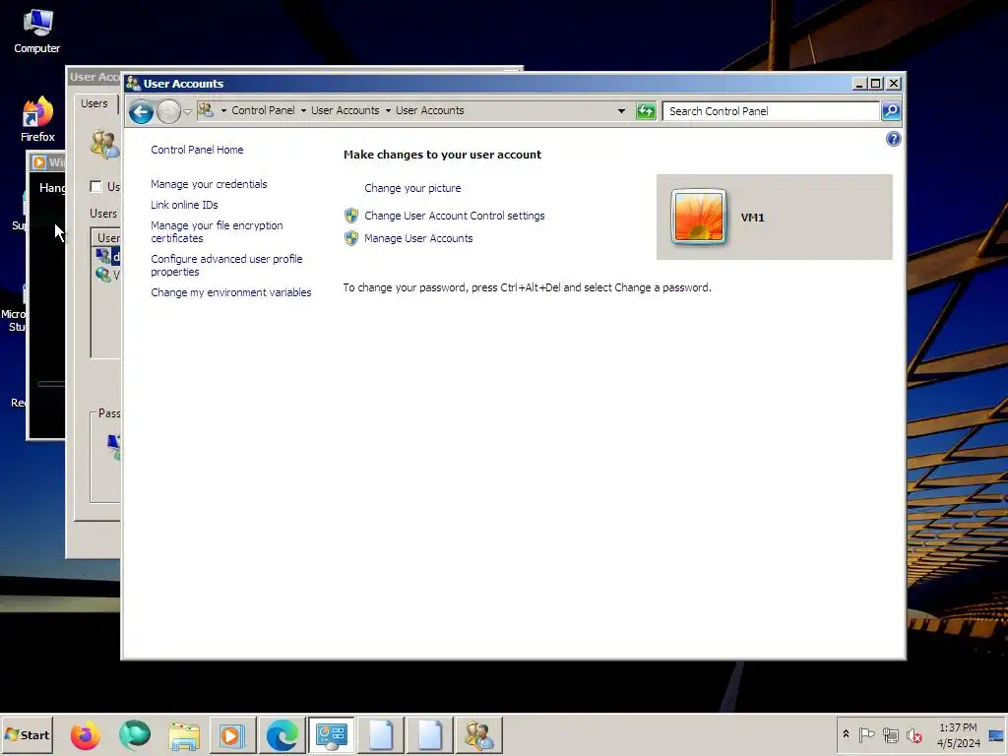Click the search magnifier button

(x=891, y=111)
